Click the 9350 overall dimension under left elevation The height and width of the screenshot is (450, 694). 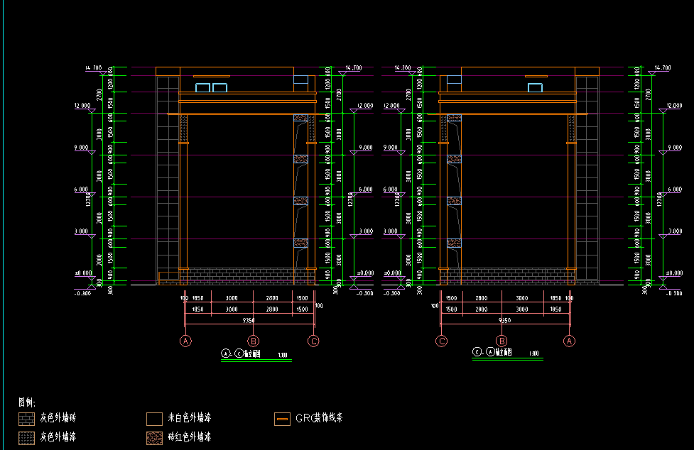249,320
